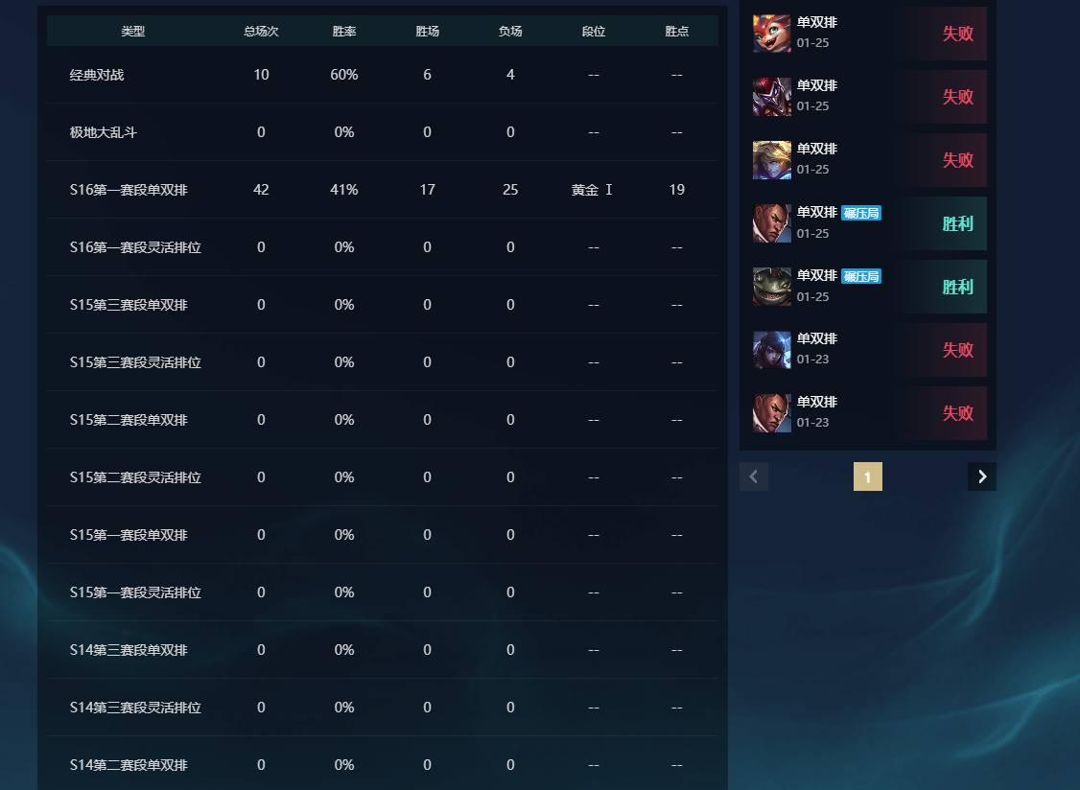This screenshot has width=1080, height=790.
Task: Click the 胜率 column header
Action: pos(343,31)
